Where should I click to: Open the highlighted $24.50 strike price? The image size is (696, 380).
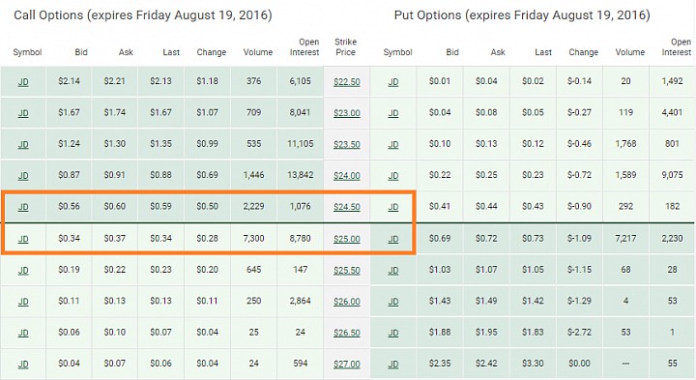coord(347,207)
